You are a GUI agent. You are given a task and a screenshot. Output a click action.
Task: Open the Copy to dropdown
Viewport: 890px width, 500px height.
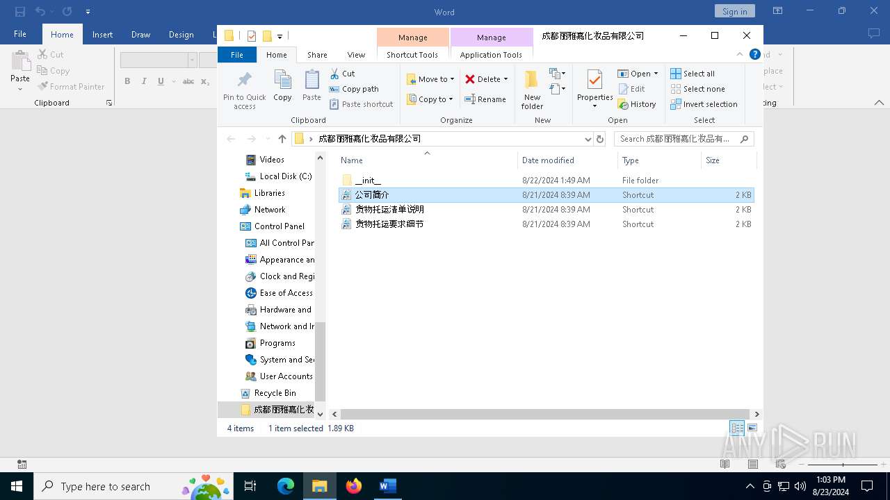coord(430,99)
